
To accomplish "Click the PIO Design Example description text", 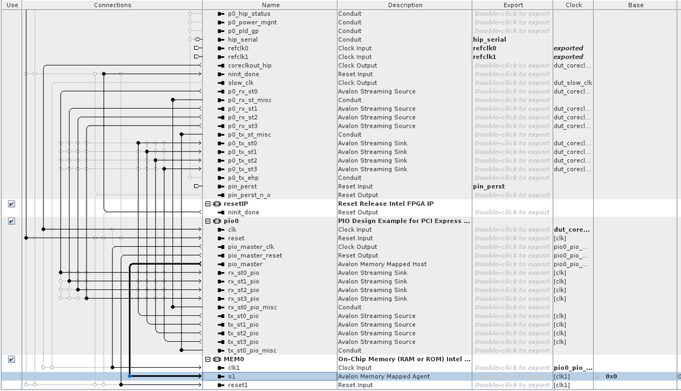I will (x=404, y=221).
